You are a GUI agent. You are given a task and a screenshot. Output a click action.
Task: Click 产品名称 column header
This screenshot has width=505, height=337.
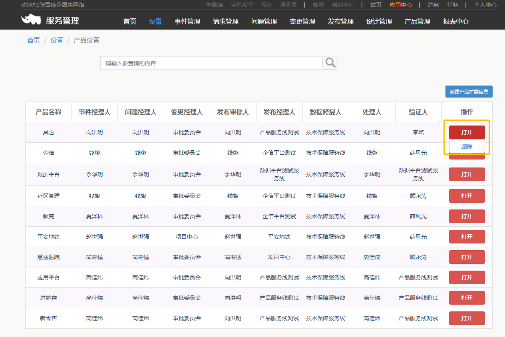tap(48, 112)
